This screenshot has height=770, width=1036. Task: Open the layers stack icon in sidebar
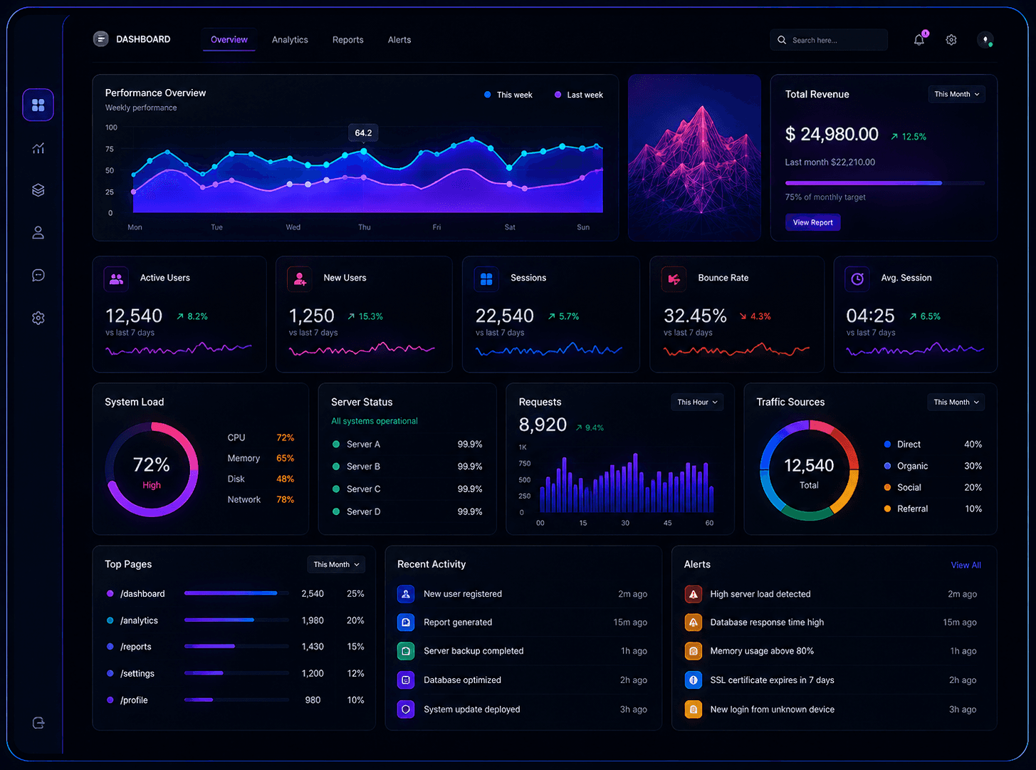[38, 190]
